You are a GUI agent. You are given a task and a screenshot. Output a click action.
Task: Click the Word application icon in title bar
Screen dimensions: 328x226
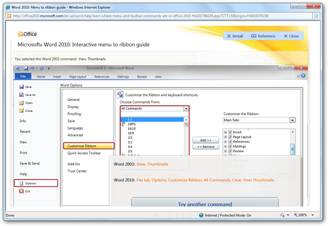pyautogui.click(x=17, y=69)
